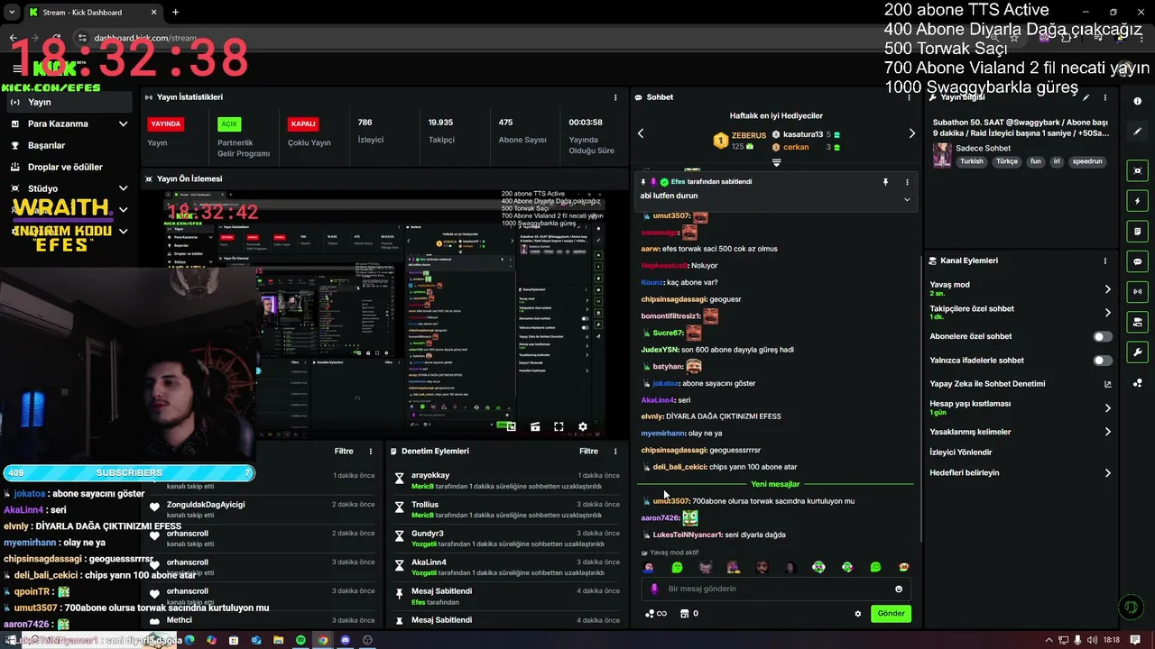Enter fullscreen in the stream preview
This screenshot has height=649, width=1155.
(559, 426)
